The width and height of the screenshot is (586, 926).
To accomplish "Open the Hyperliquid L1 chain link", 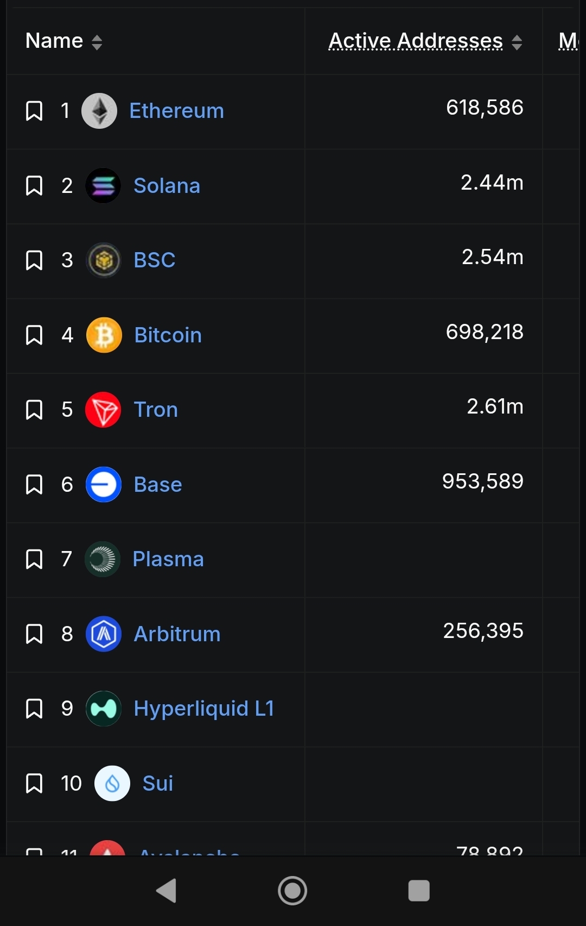I will point(204,709).
